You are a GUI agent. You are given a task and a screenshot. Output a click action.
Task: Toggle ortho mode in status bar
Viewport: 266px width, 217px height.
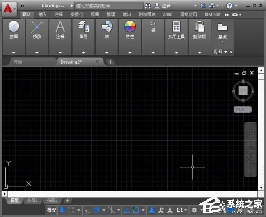(87, 210)
